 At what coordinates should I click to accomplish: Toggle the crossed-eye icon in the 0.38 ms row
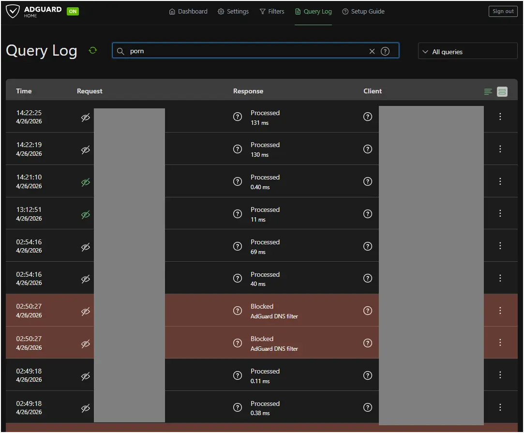coord(86,408)
